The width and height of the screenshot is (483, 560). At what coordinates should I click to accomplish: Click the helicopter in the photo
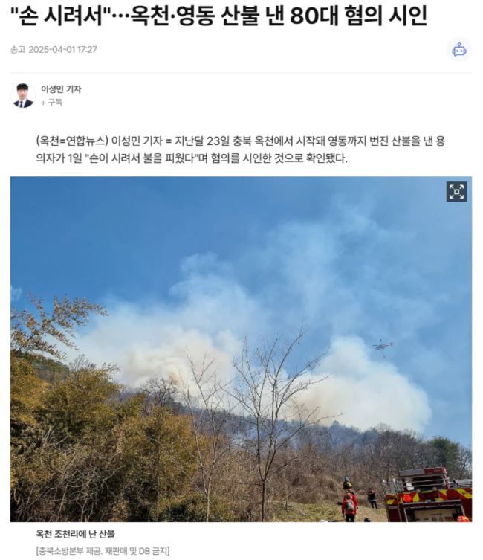(x=383, y=347)
